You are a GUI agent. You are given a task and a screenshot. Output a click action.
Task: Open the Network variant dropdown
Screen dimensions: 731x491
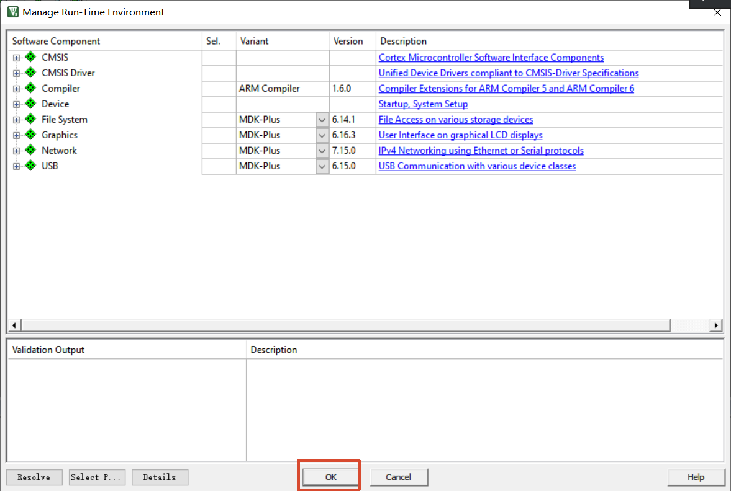(322, 151)
